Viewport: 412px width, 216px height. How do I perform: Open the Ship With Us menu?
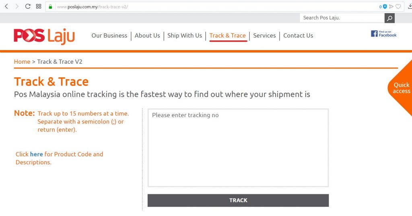tap(185, 36)
